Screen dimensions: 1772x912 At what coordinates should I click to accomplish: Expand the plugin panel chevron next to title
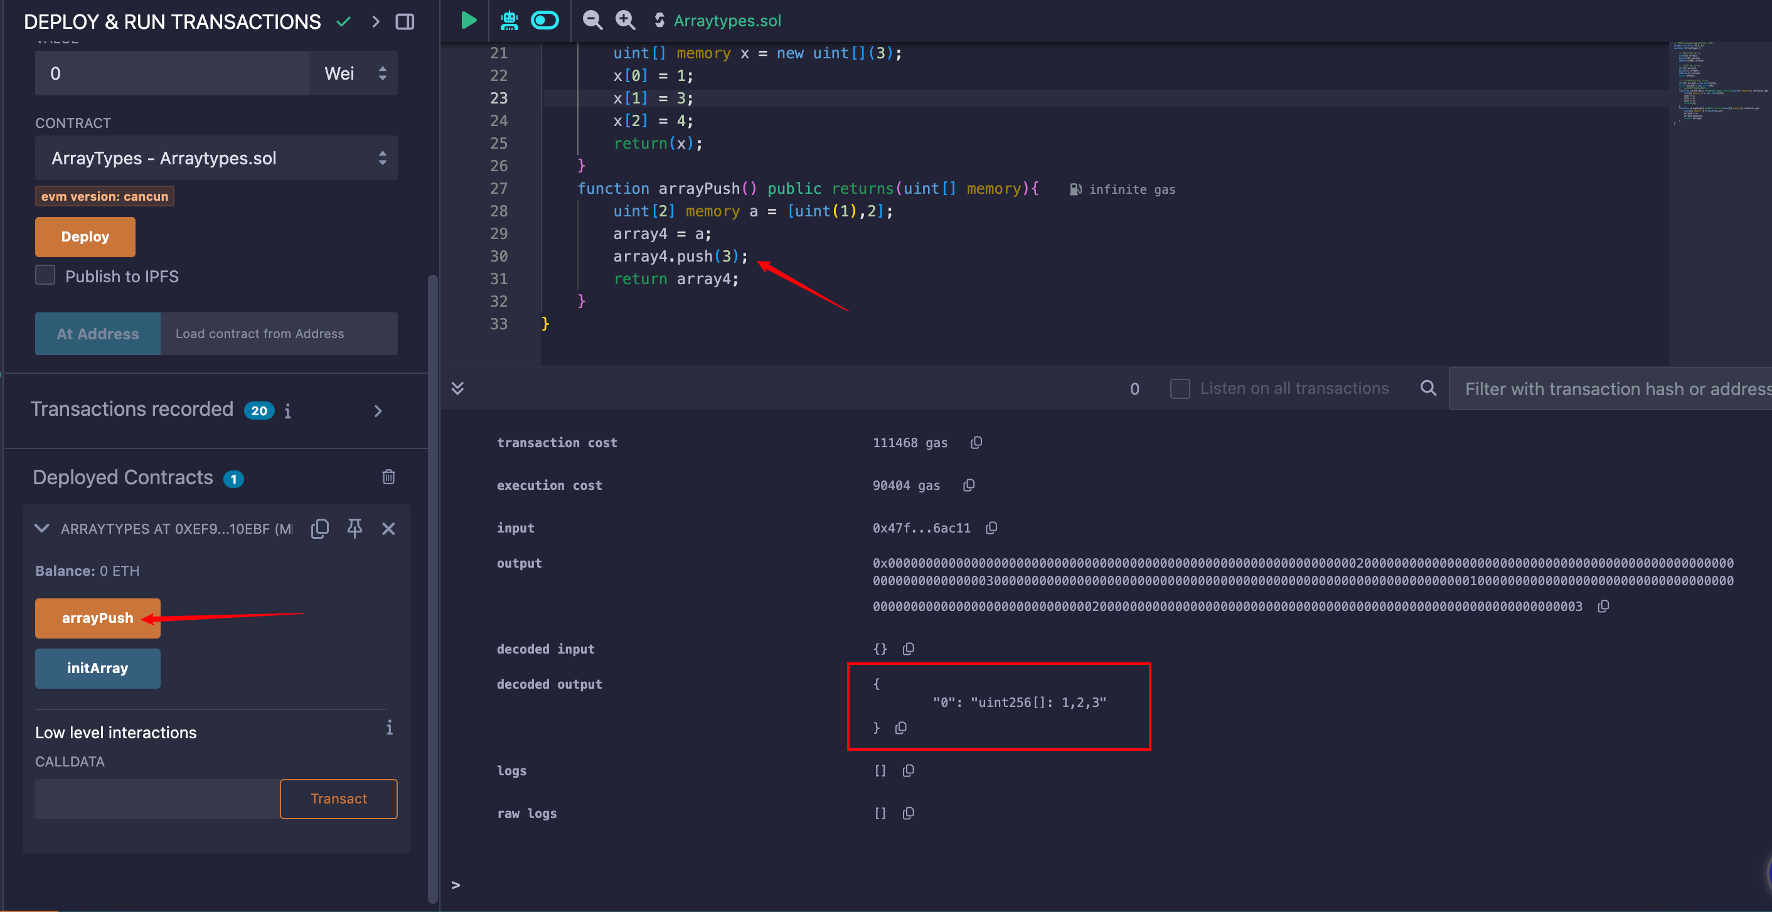coord(376,21)
